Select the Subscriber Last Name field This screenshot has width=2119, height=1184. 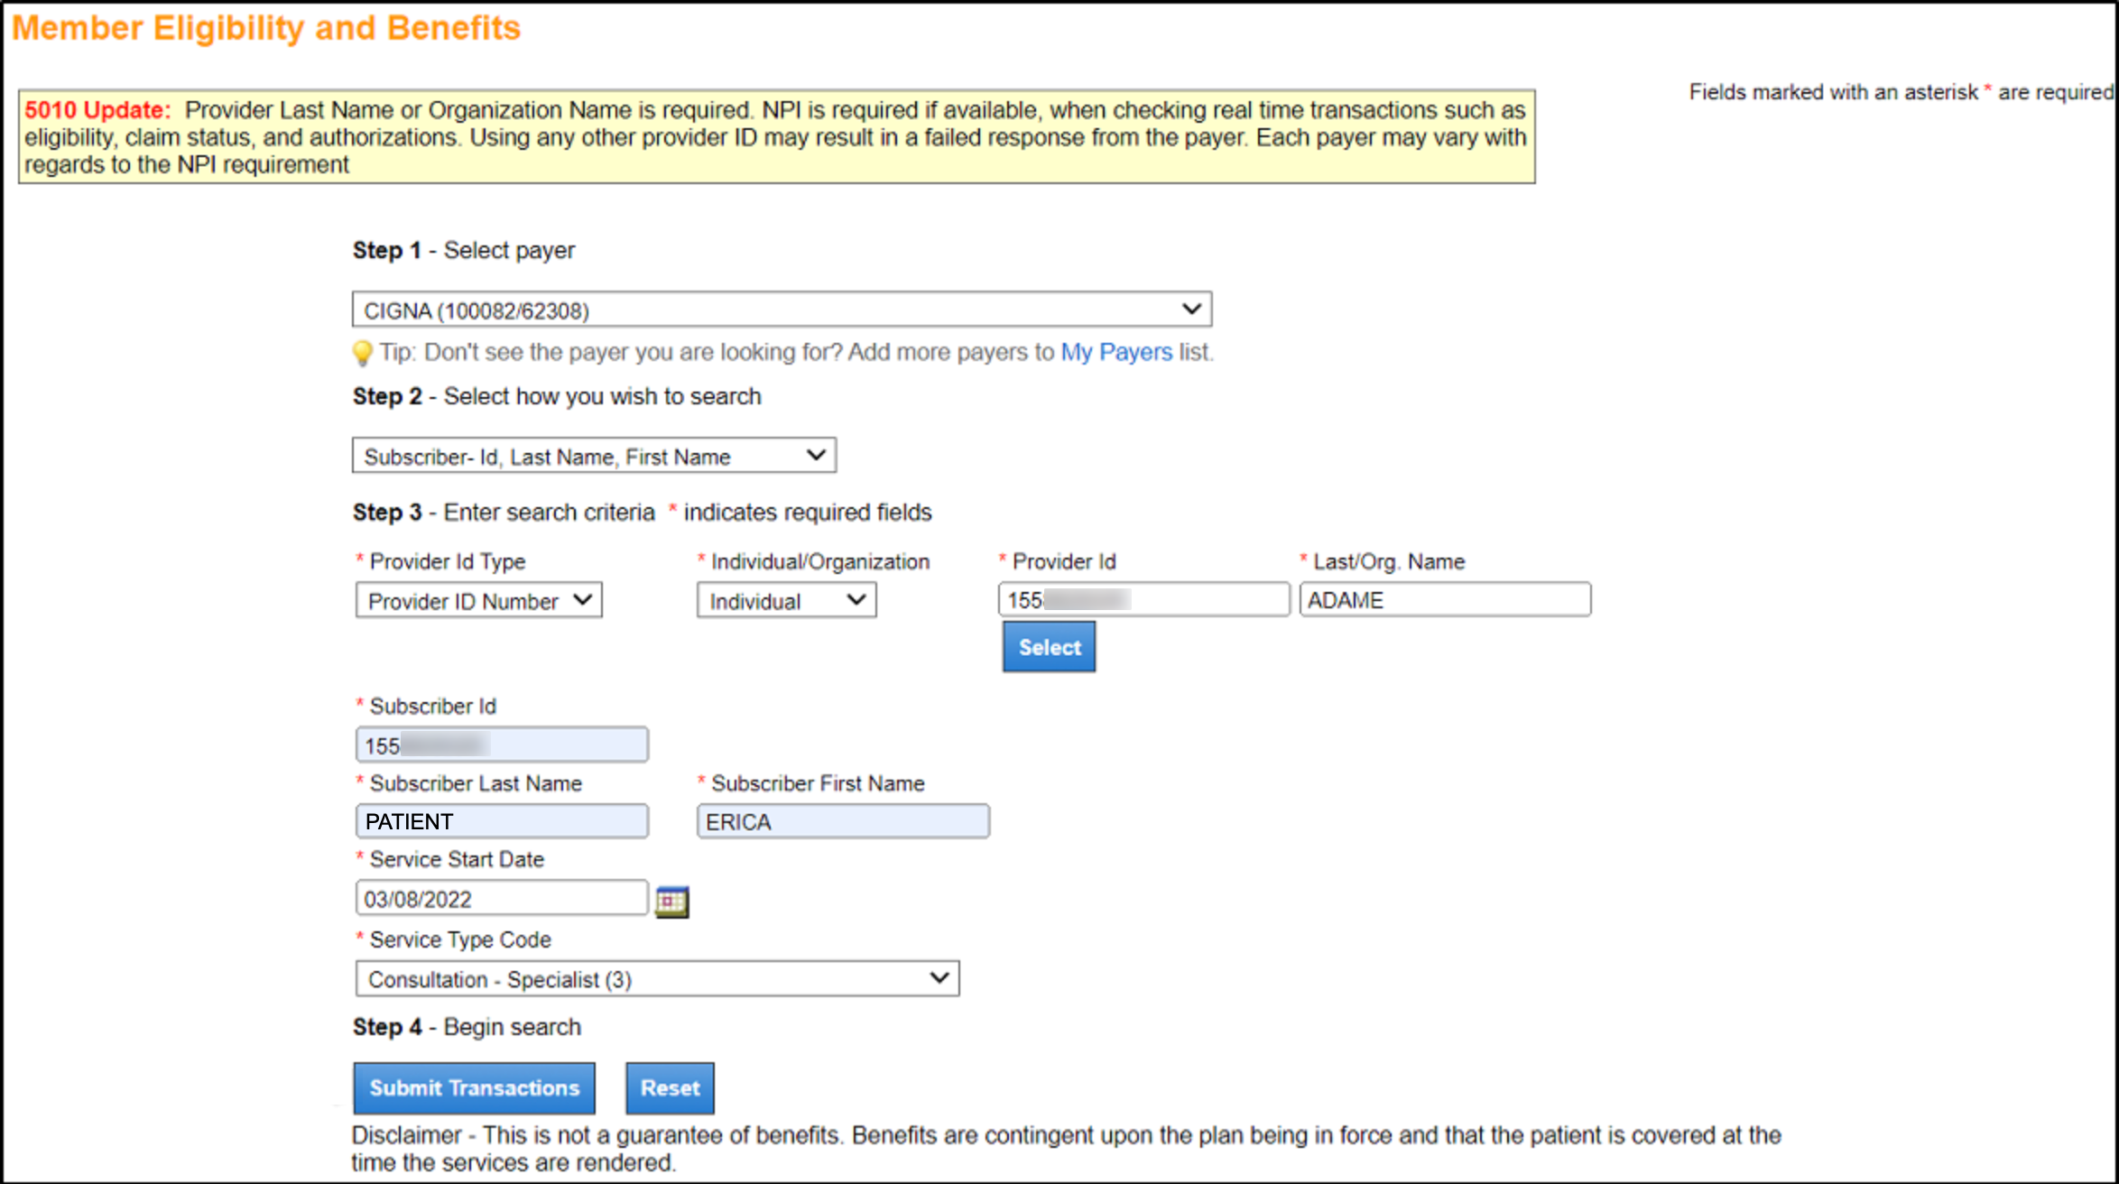pyautogui.click(x=502, y=822)
